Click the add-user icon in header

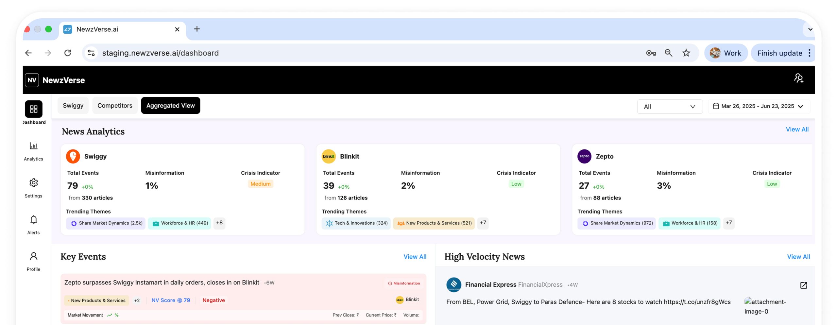coord(798,78)
